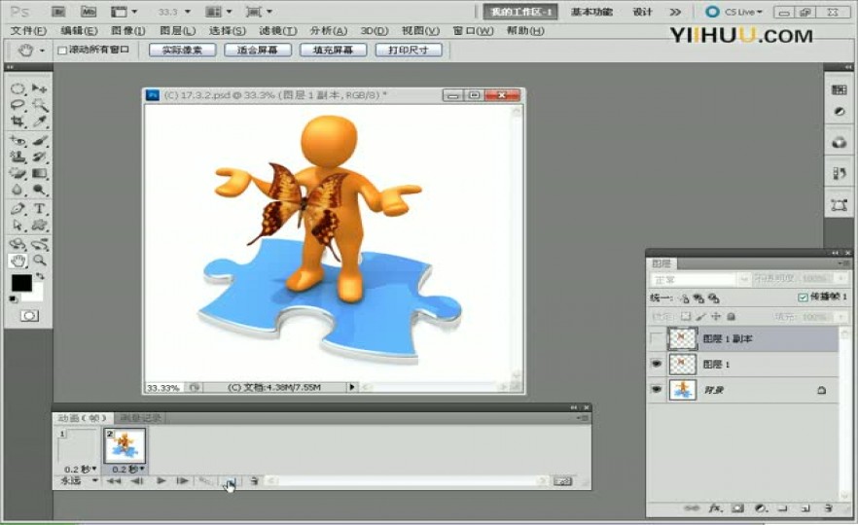
Task: Select the Horizontal Type tool
Action: [39, 209]
